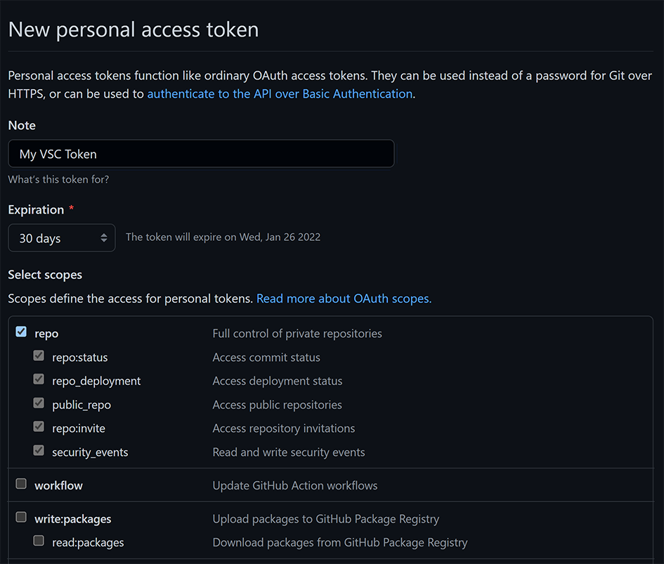Open Read more about OAuth scopes link
The image size is (664, 564).
click(344, 299)
